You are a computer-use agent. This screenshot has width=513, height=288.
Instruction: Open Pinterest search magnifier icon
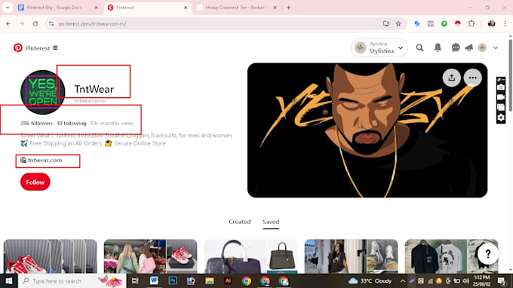[x=419, y=48]
